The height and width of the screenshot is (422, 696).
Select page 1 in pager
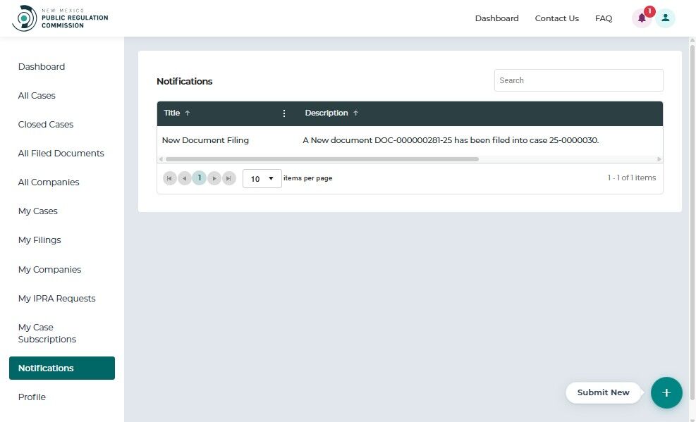coord(200,178)
